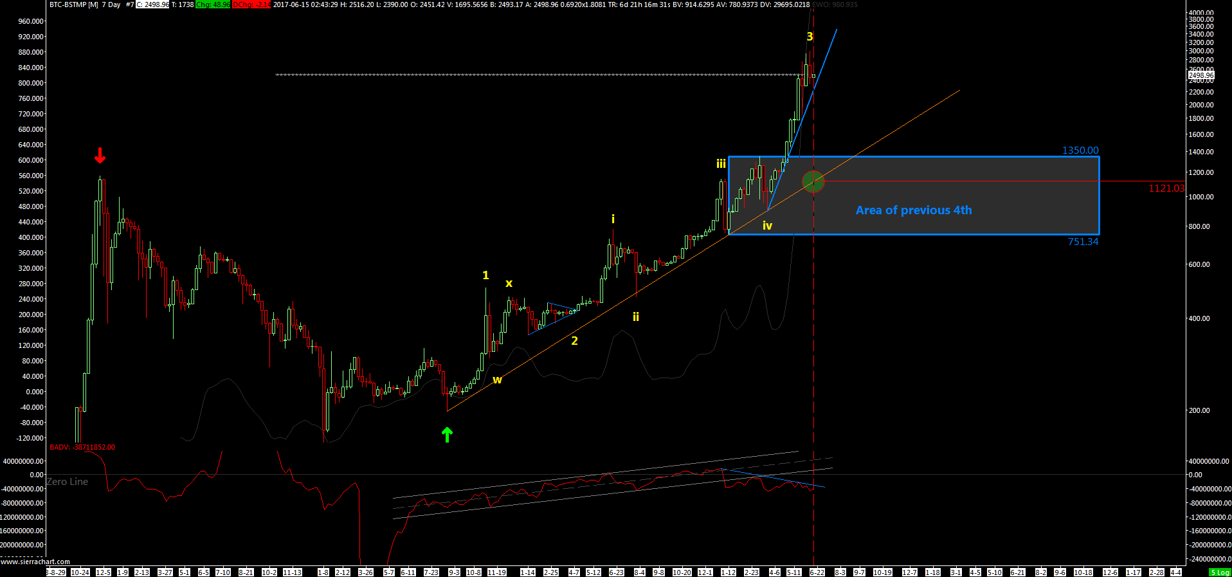This screenshot has height=577, width=1232.
Task: Click -120.000 on the left oscillator scale
Action: pos(30,438)
